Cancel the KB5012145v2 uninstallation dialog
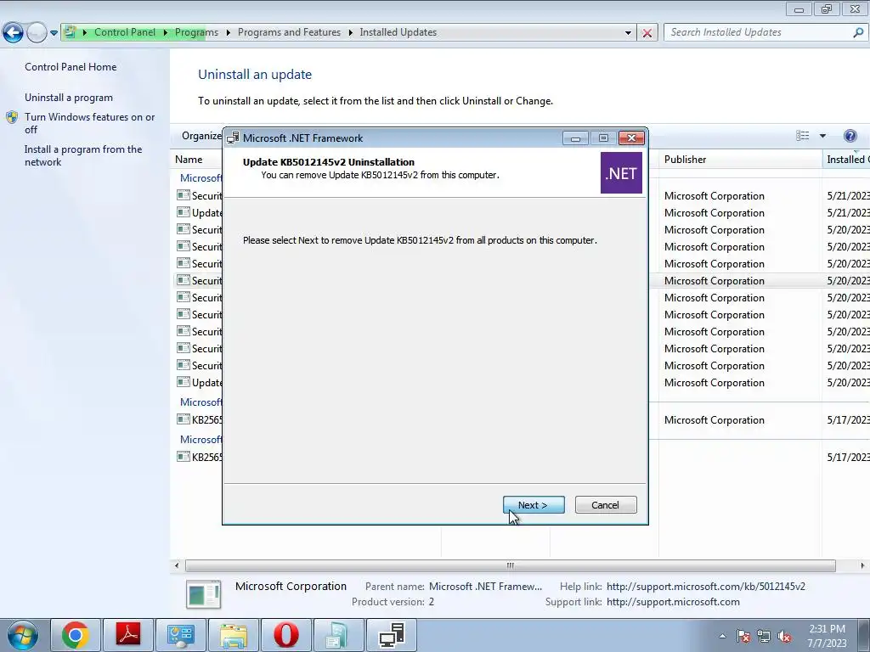 pyautogui.click(x=605, y=504)
